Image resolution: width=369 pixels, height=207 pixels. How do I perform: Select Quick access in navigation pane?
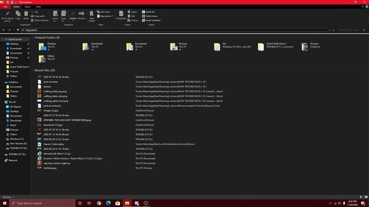point(16,39)
